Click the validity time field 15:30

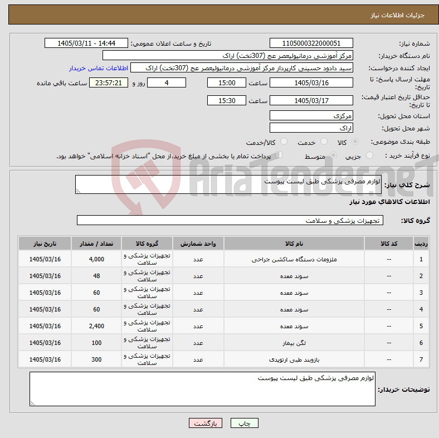click(x=227, y=100)
